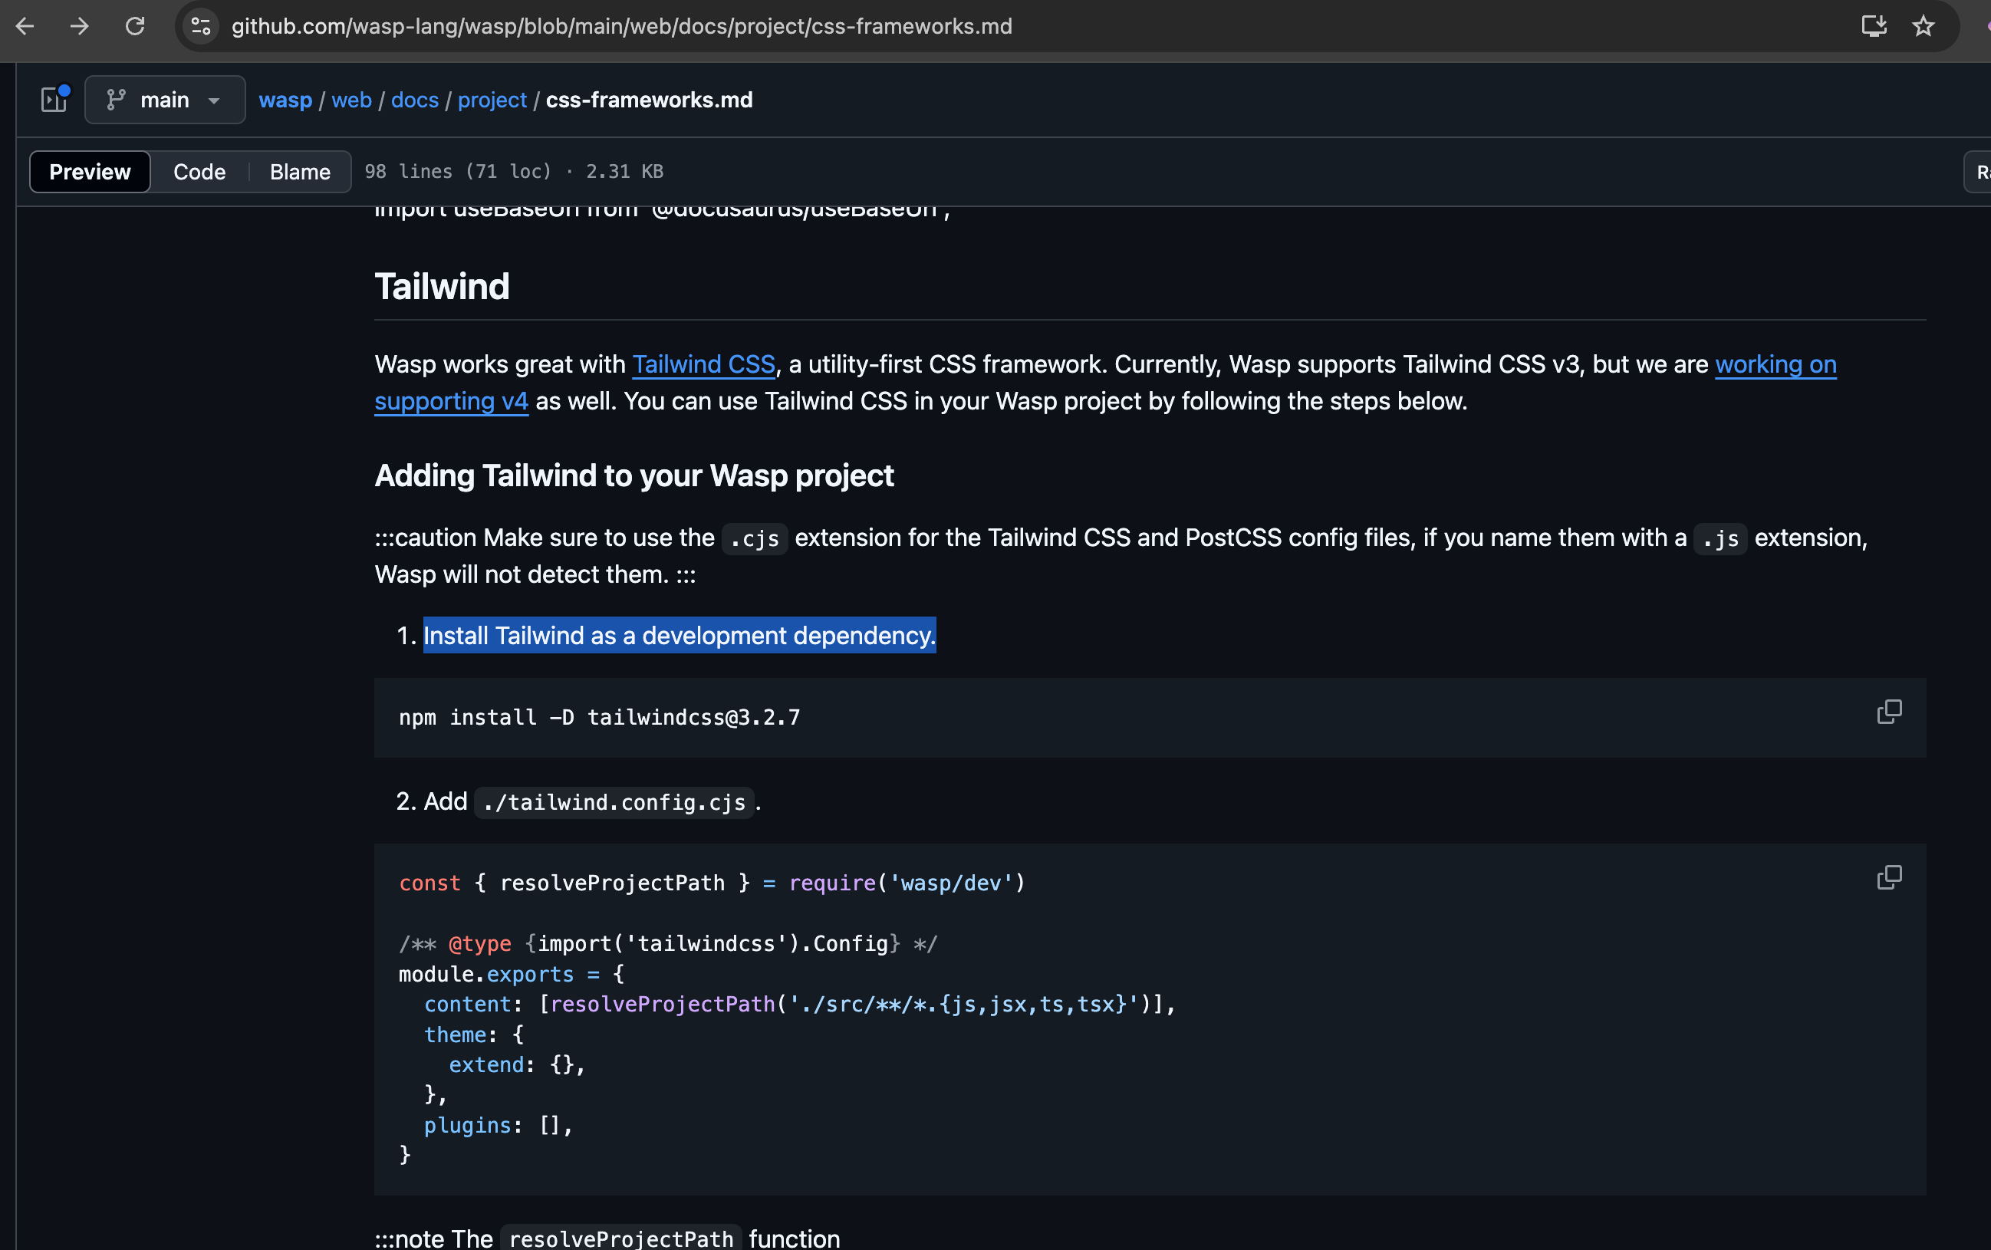The image size is (1991, 1250).
Task: Copy the tailwind config code block
Action: pyautogui.click(x=1889, y=877)
